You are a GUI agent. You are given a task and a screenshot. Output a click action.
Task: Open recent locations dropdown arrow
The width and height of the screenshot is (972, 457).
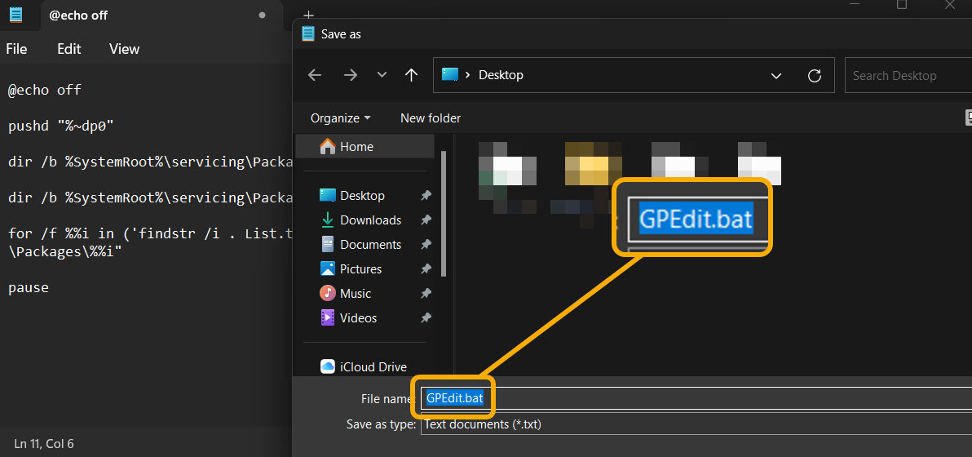(x=382, y=75)
